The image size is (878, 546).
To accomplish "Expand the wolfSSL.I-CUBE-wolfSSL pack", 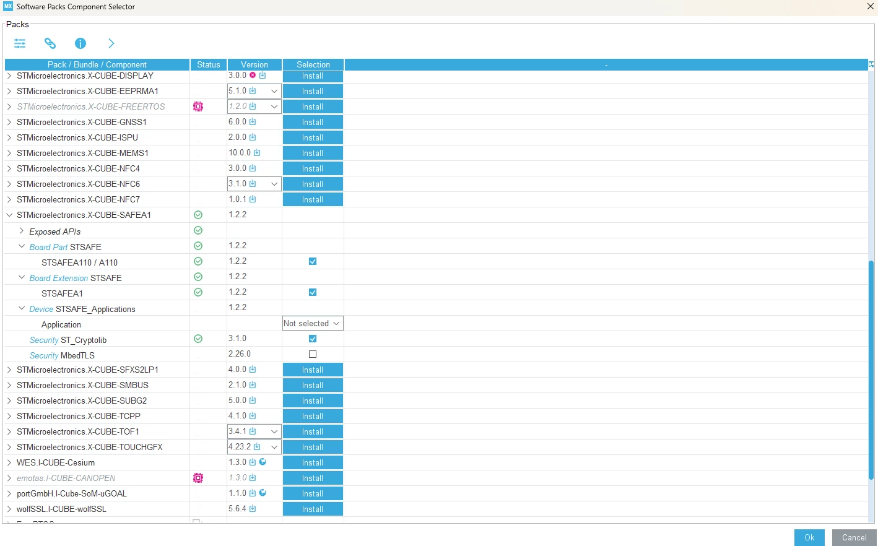I will (x=9, y=509).
